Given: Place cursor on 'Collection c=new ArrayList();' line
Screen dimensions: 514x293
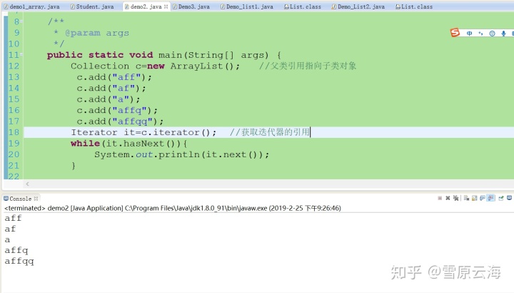Looking at the screenshot, I should 156,66.
